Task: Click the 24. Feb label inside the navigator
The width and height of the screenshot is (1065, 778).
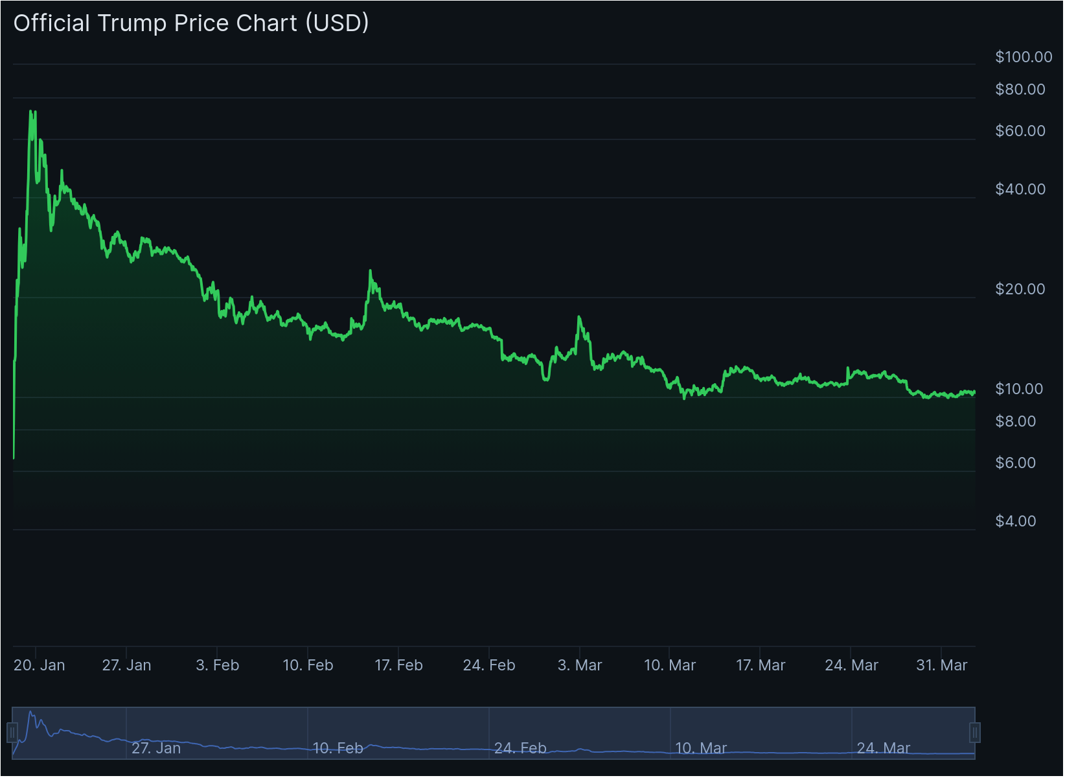Action: click(x=520, y=748)
